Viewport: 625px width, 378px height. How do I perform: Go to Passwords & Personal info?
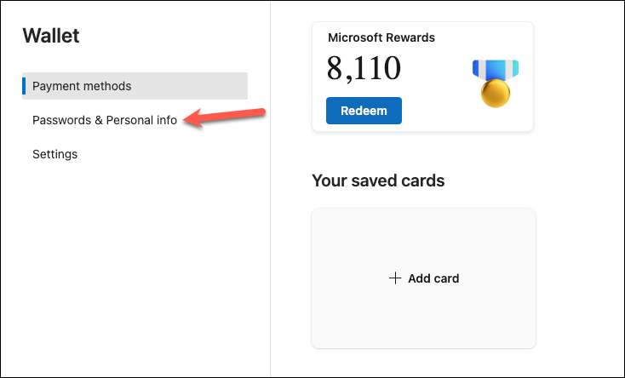point(105,120)
